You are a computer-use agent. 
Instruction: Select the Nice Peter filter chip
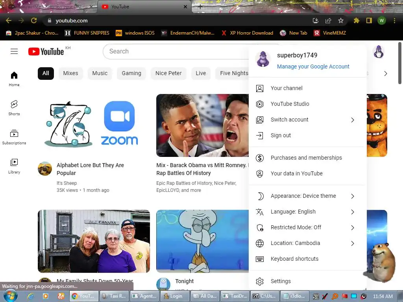[x=168, y=74]
